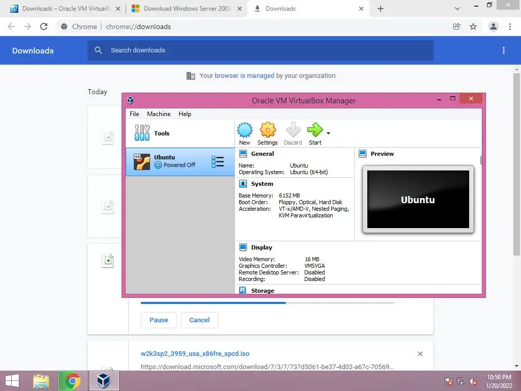Open the network tray icon
The width and height of the screenshot is (521, 391).
point(461,381)
